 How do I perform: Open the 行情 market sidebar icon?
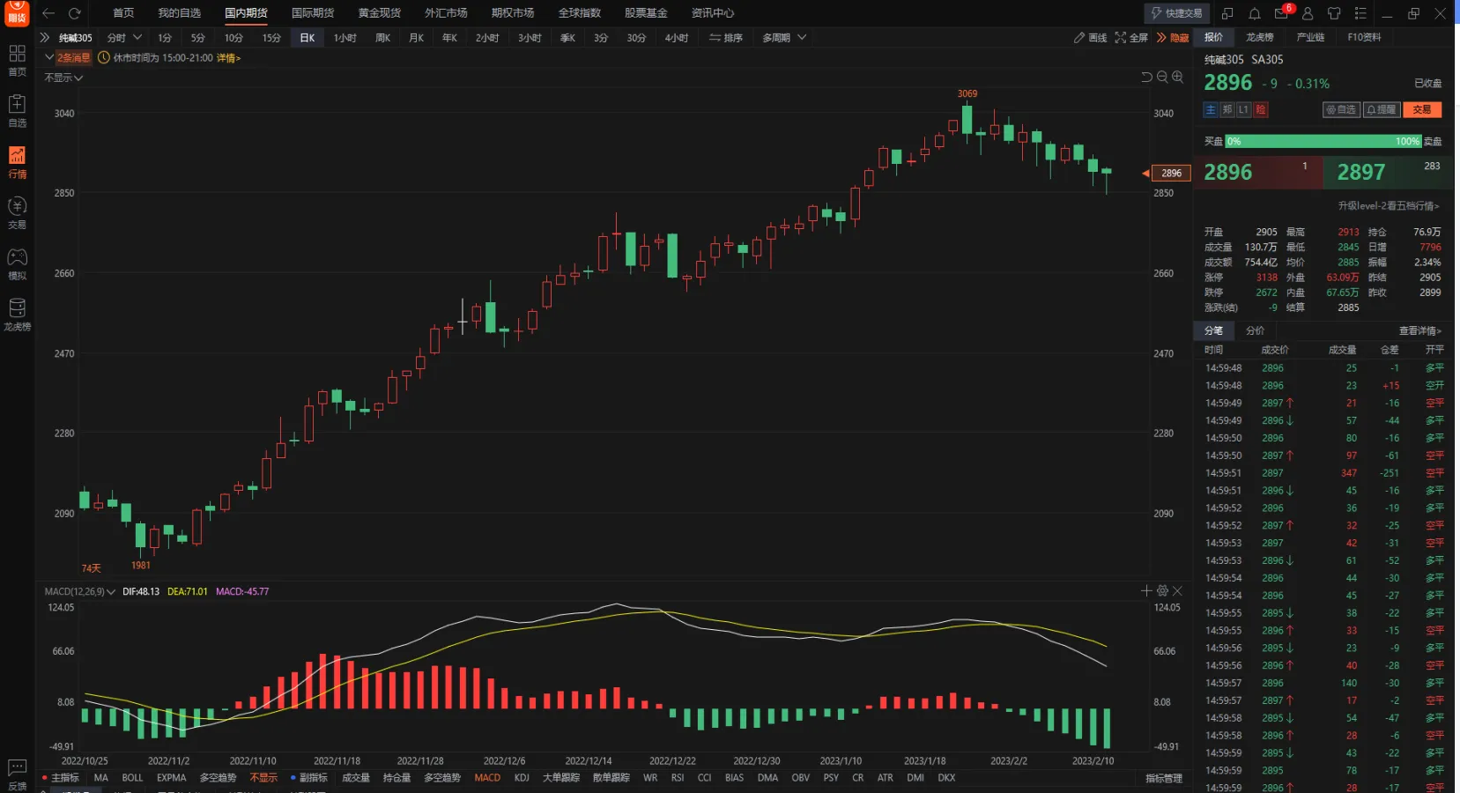17,161
